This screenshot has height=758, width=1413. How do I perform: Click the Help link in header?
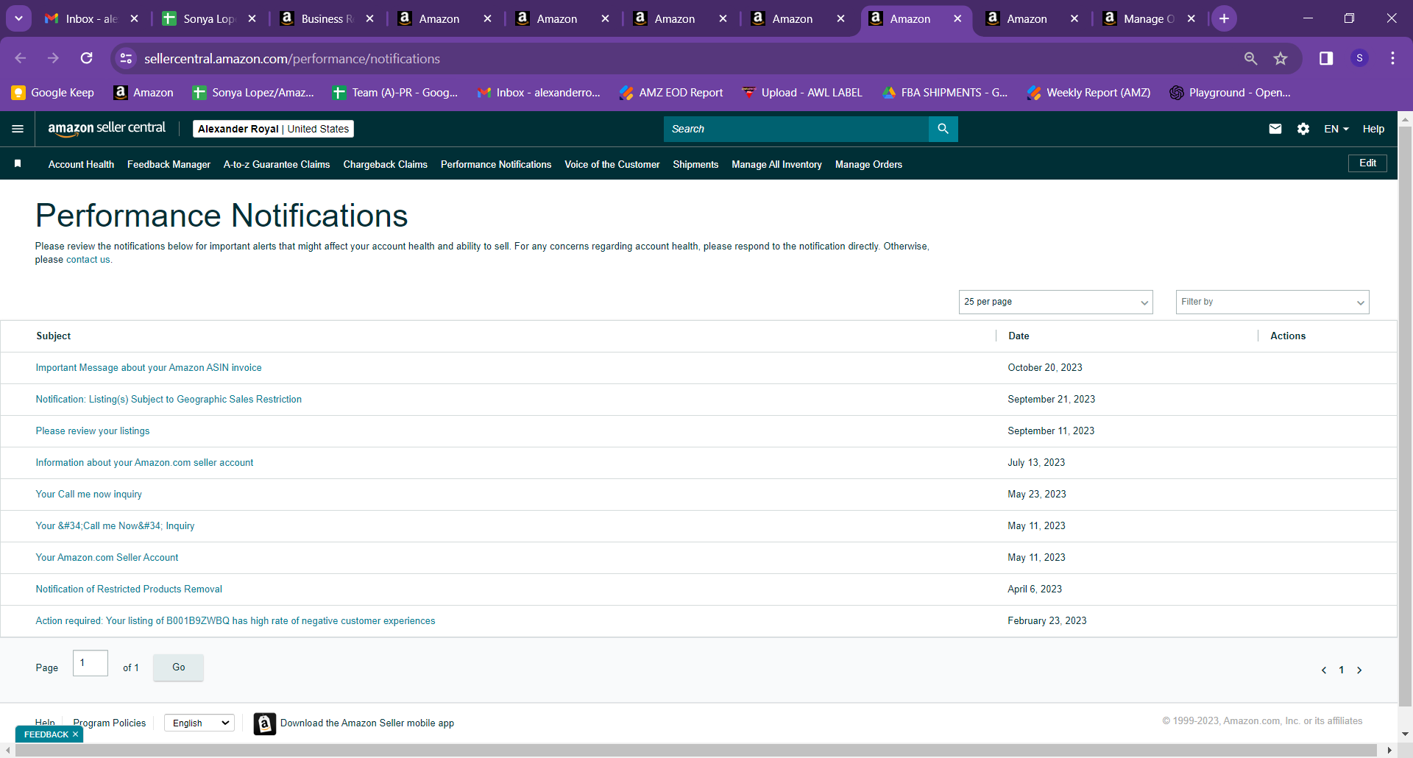1373,129
